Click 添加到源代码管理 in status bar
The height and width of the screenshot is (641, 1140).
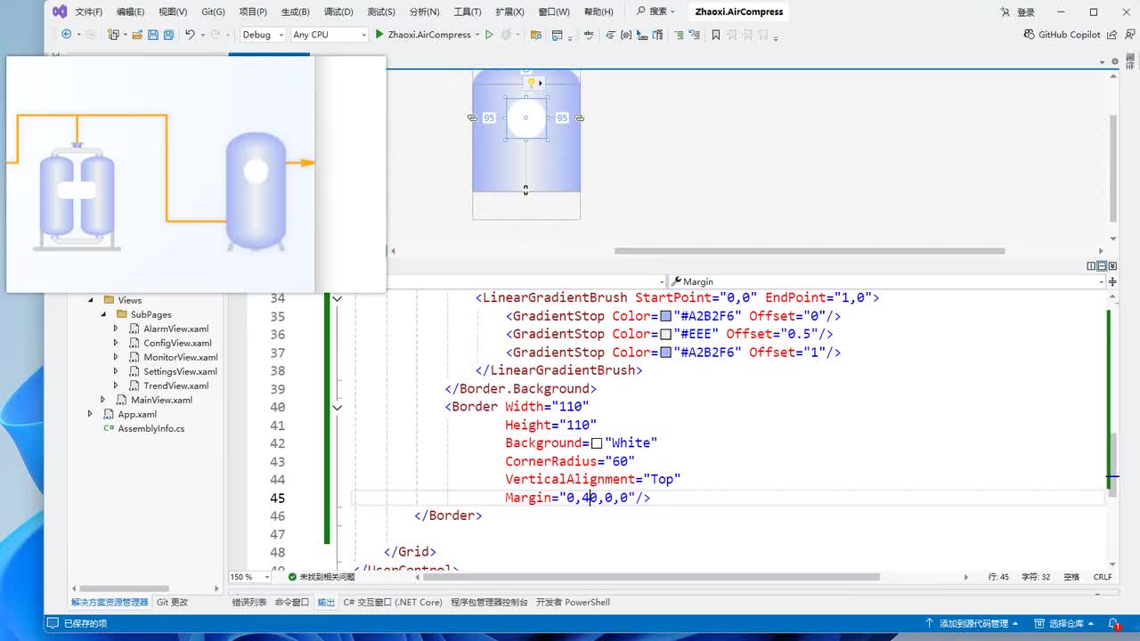click(973, 623)
